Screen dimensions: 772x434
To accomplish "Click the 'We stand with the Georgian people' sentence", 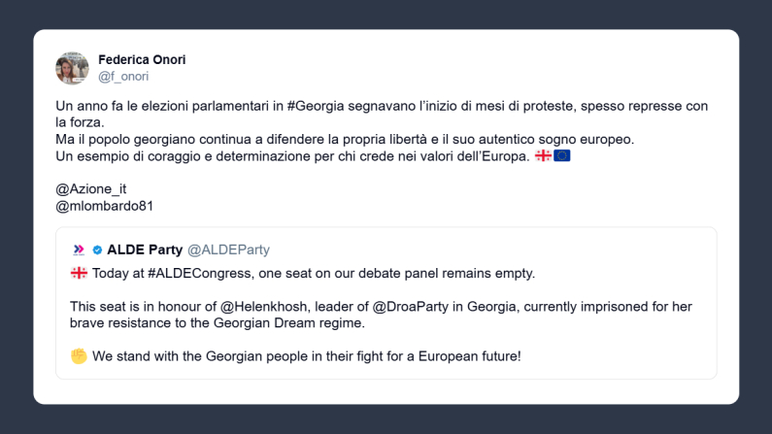I will 306,356.
